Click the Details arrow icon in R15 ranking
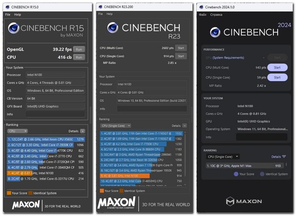The width and height of the screenshot is (296, 216). tap(83, 131)
